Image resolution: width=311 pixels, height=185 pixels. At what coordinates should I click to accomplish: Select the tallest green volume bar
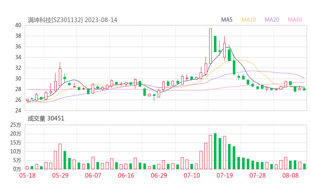215,151
